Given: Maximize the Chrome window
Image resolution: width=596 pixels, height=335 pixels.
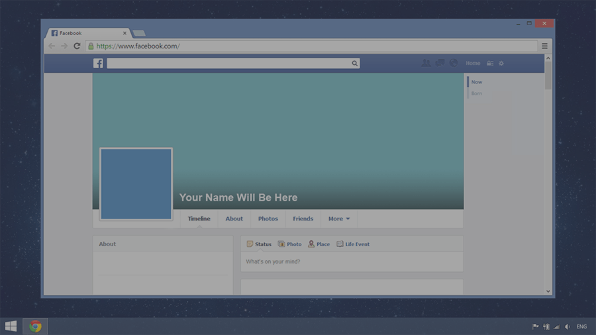Looking at the screenshot, I should point(529,24).
